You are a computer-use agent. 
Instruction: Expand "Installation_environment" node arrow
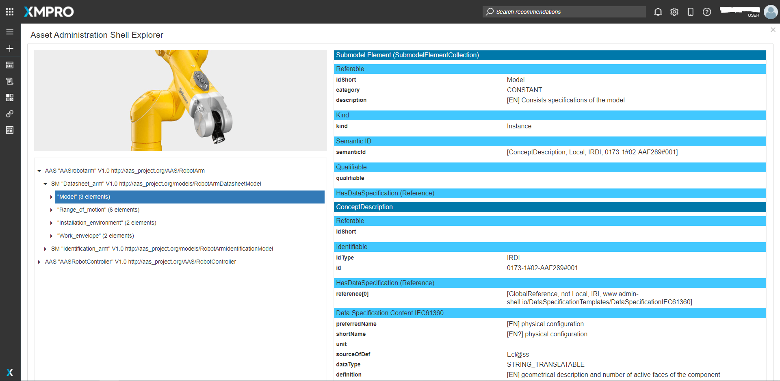click(51, 223)
